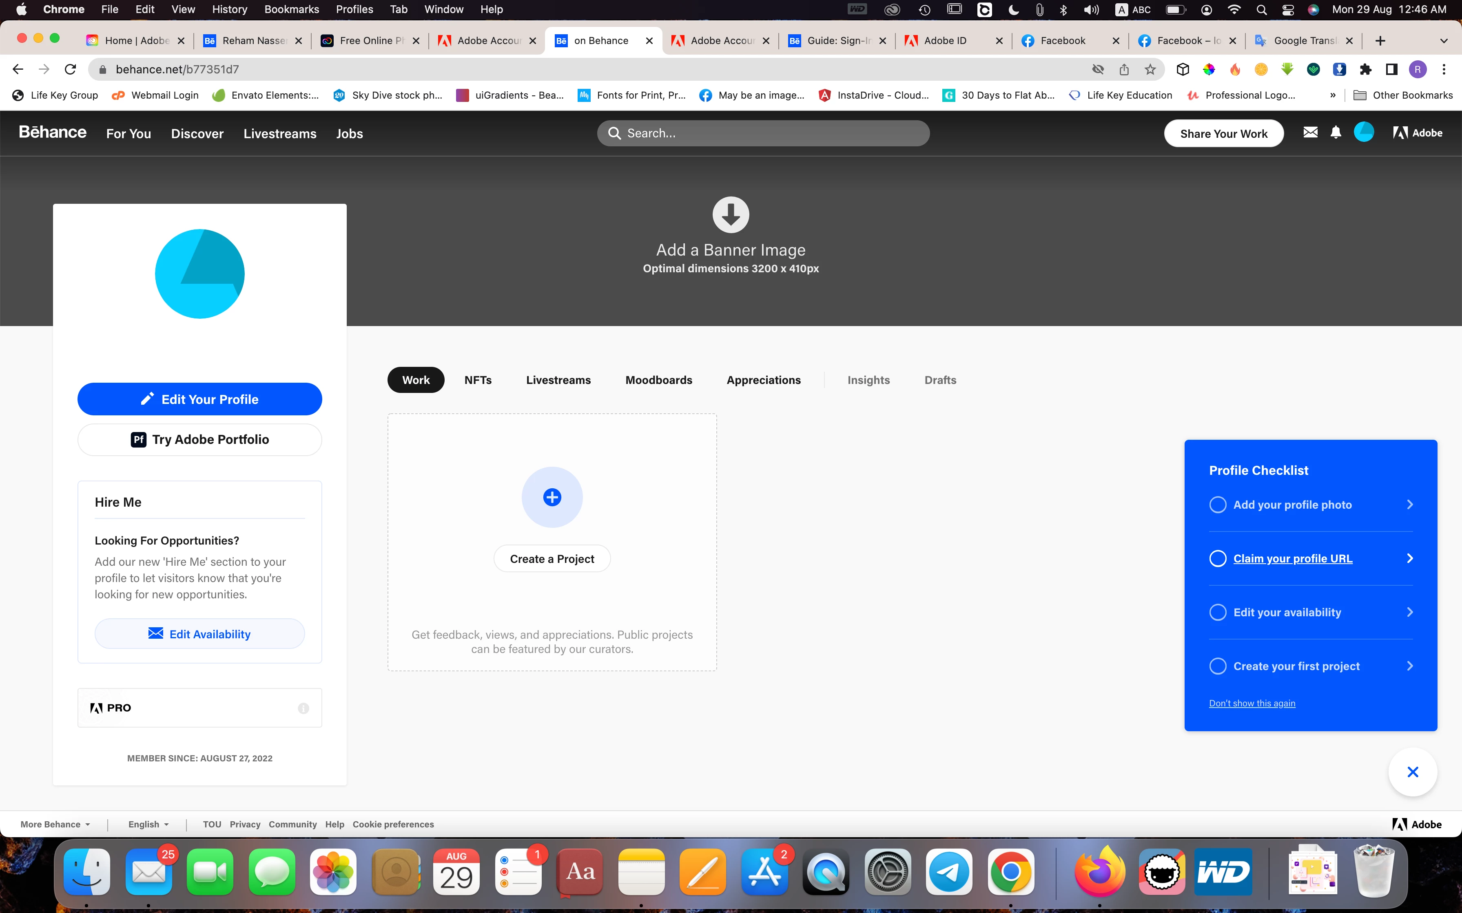Toggle the 'Create your first project' checklist circle
This screenshot has width=1462, height=913.
click(1218, 666)
